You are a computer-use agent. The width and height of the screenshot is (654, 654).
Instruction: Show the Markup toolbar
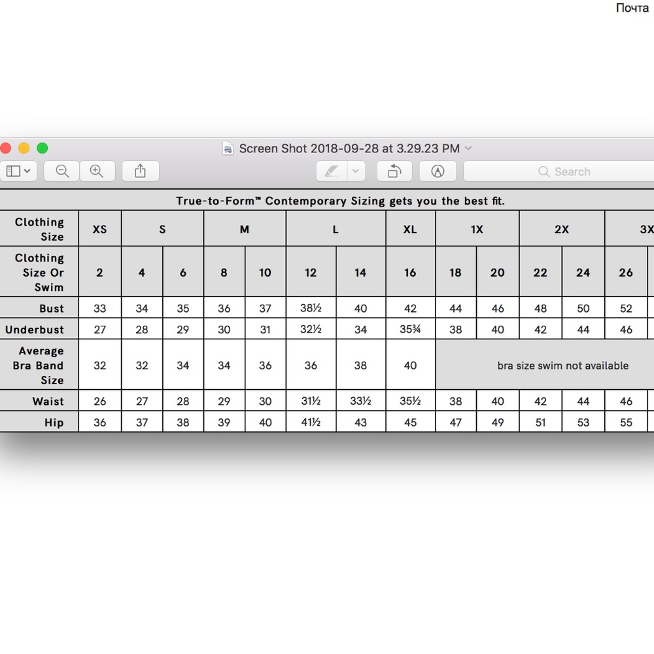(x=438, y=171)
